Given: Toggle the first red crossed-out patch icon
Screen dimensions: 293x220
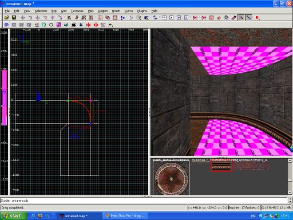Looking at the screenshot, I should (x=195, y=18).
